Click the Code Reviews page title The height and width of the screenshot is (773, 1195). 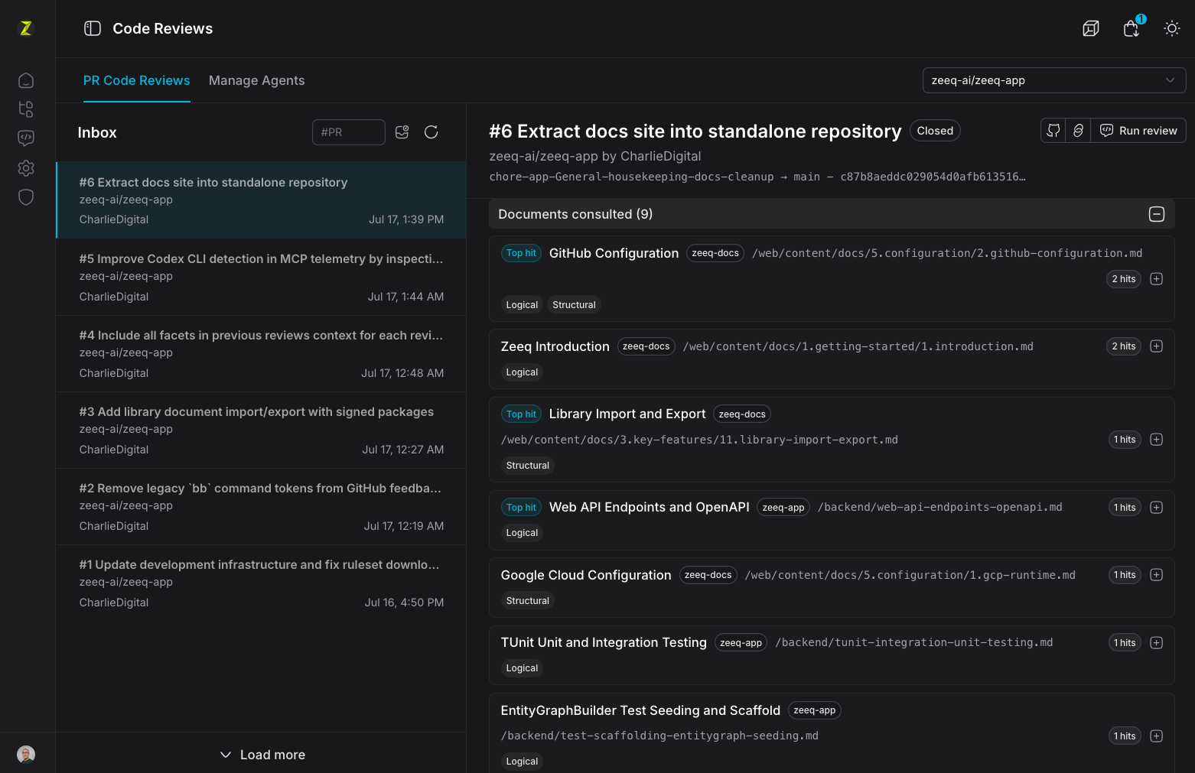[x=163, y=28]
